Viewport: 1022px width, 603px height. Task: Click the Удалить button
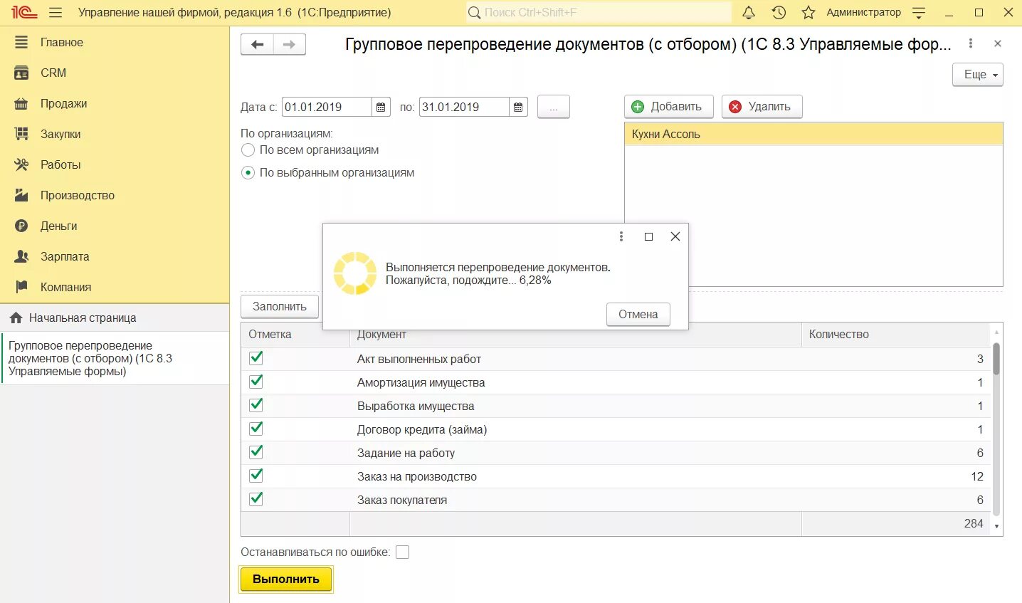(762, 107)
